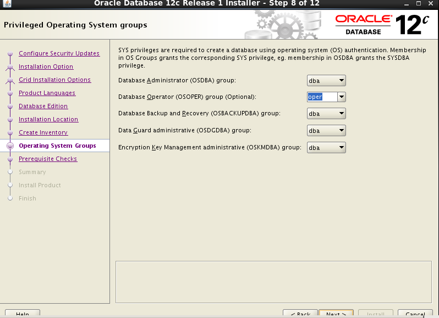Image resolution: width=439 pixels, height=318 pixels.
Task: Open the OSKMDBA group dropdown
Action: click(x=326, y=148)
